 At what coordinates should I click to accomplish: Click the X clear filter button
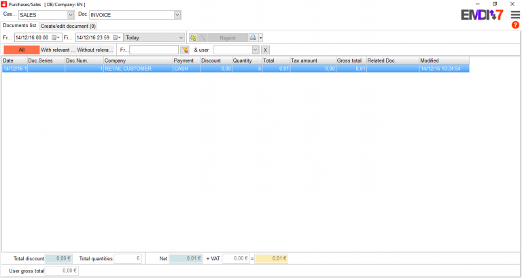[265, 50]
